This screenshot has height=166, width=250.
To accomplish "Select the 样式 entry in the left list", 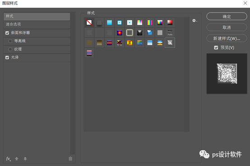I will 37,16.
